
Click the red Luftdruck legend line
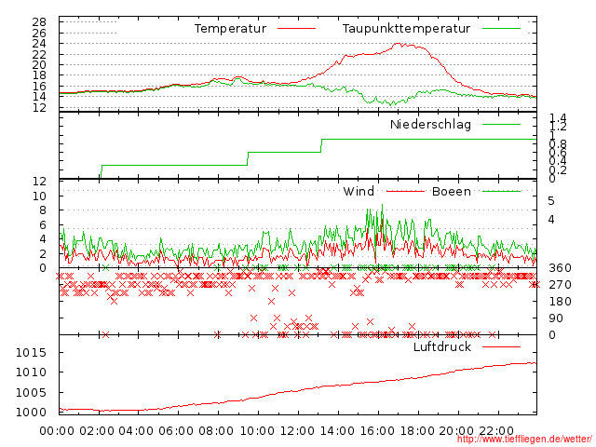[x=501, y=346]
